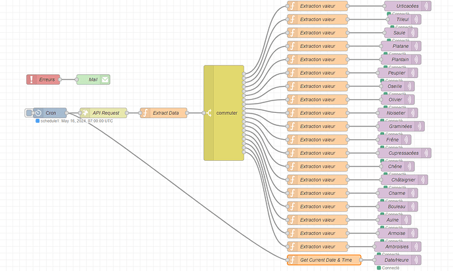
Task: Click the Olivier node signal icon
Action: click(410, 100)
